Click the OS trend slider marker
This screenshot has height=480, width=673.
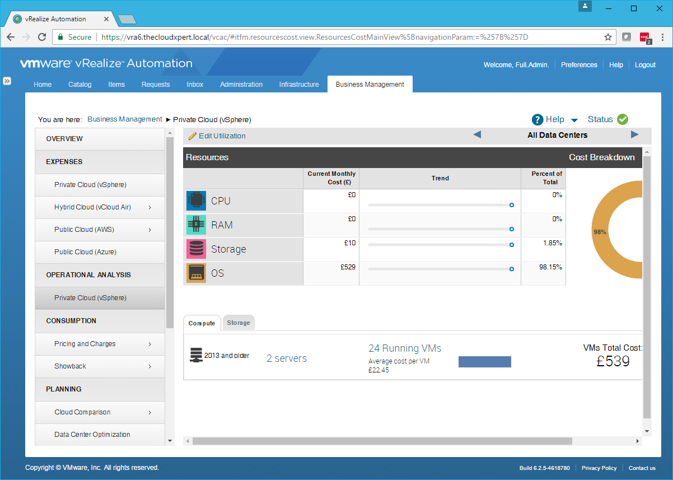coord(512,269)
